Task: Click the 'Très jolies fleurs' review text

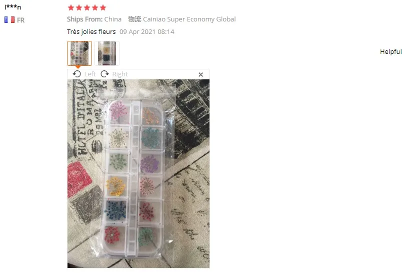Action: click(x=91, y=32)
